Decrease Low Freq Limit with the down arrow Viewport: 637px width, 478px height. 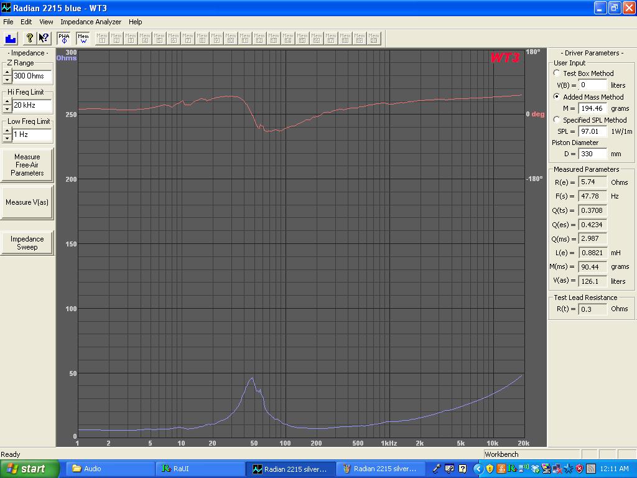7,138
